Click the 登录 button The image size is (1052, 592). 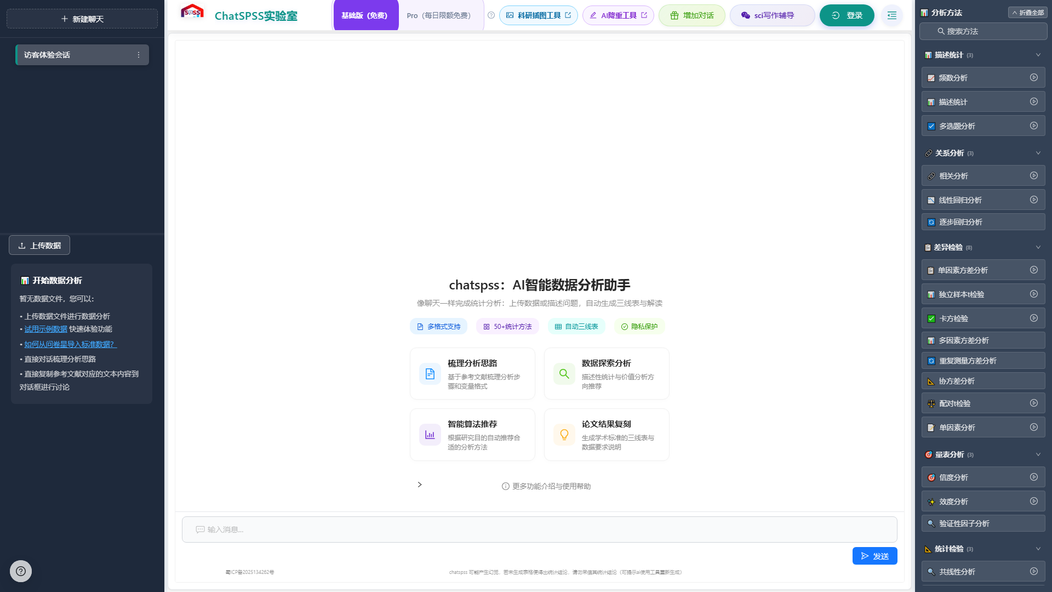847,15
